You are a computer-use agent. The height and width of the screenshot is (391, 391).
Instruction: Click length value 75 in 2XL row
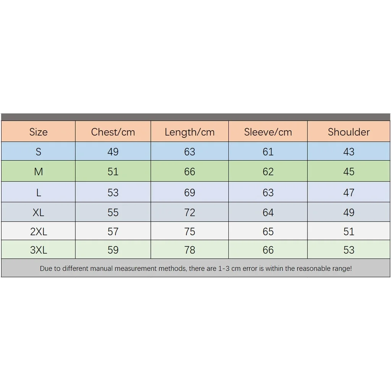pyautogui.click(x=190, y=231)
